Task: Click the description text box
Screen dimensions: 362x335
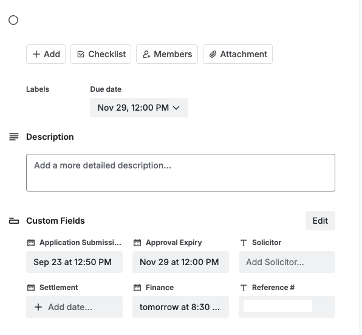Action: pyautogui.click(x=180, y=173)
